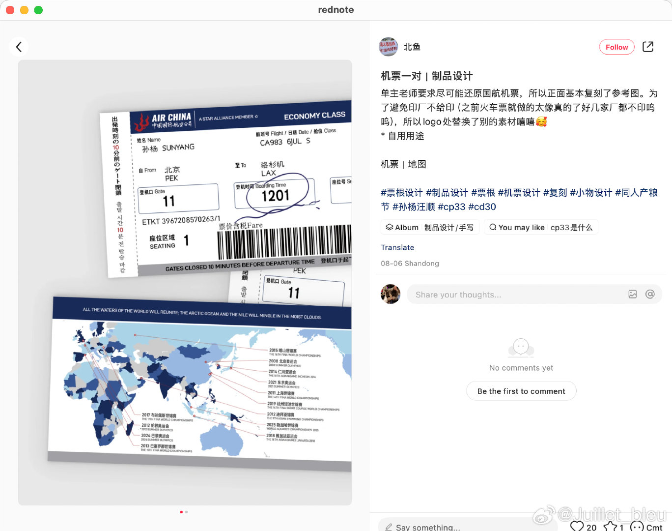Screen dimensions: 672x531
Task: Search 'You may like cp33是什么'
Action: click(x=541, y=227)
